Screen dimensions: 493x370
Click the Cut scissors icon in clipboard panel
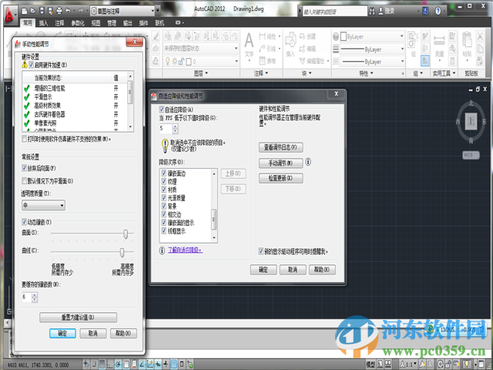tap(480, 36)
